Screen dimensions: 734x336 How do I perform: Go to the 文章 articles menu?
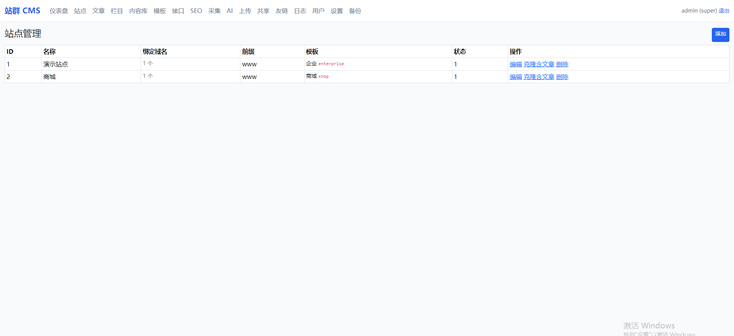click(x=98, y=11)
